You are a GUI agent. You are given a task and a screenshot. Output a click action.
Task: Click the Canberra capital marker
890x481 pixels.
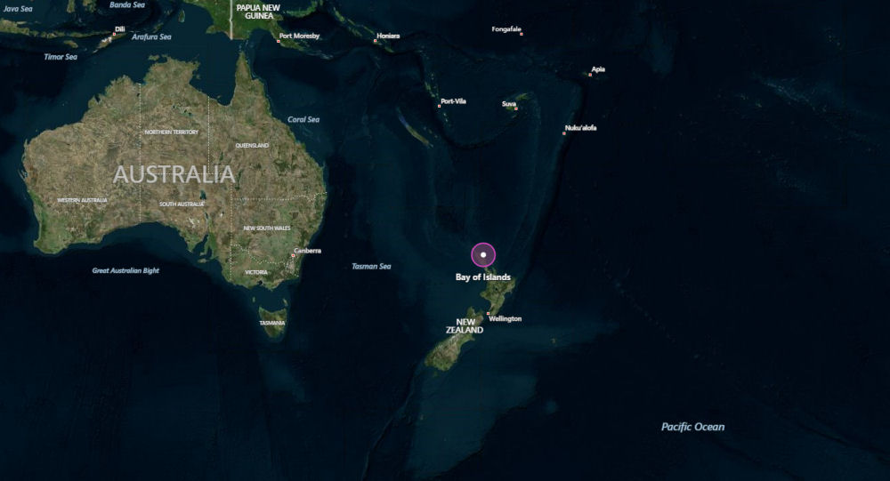click(x=293, y=256)
